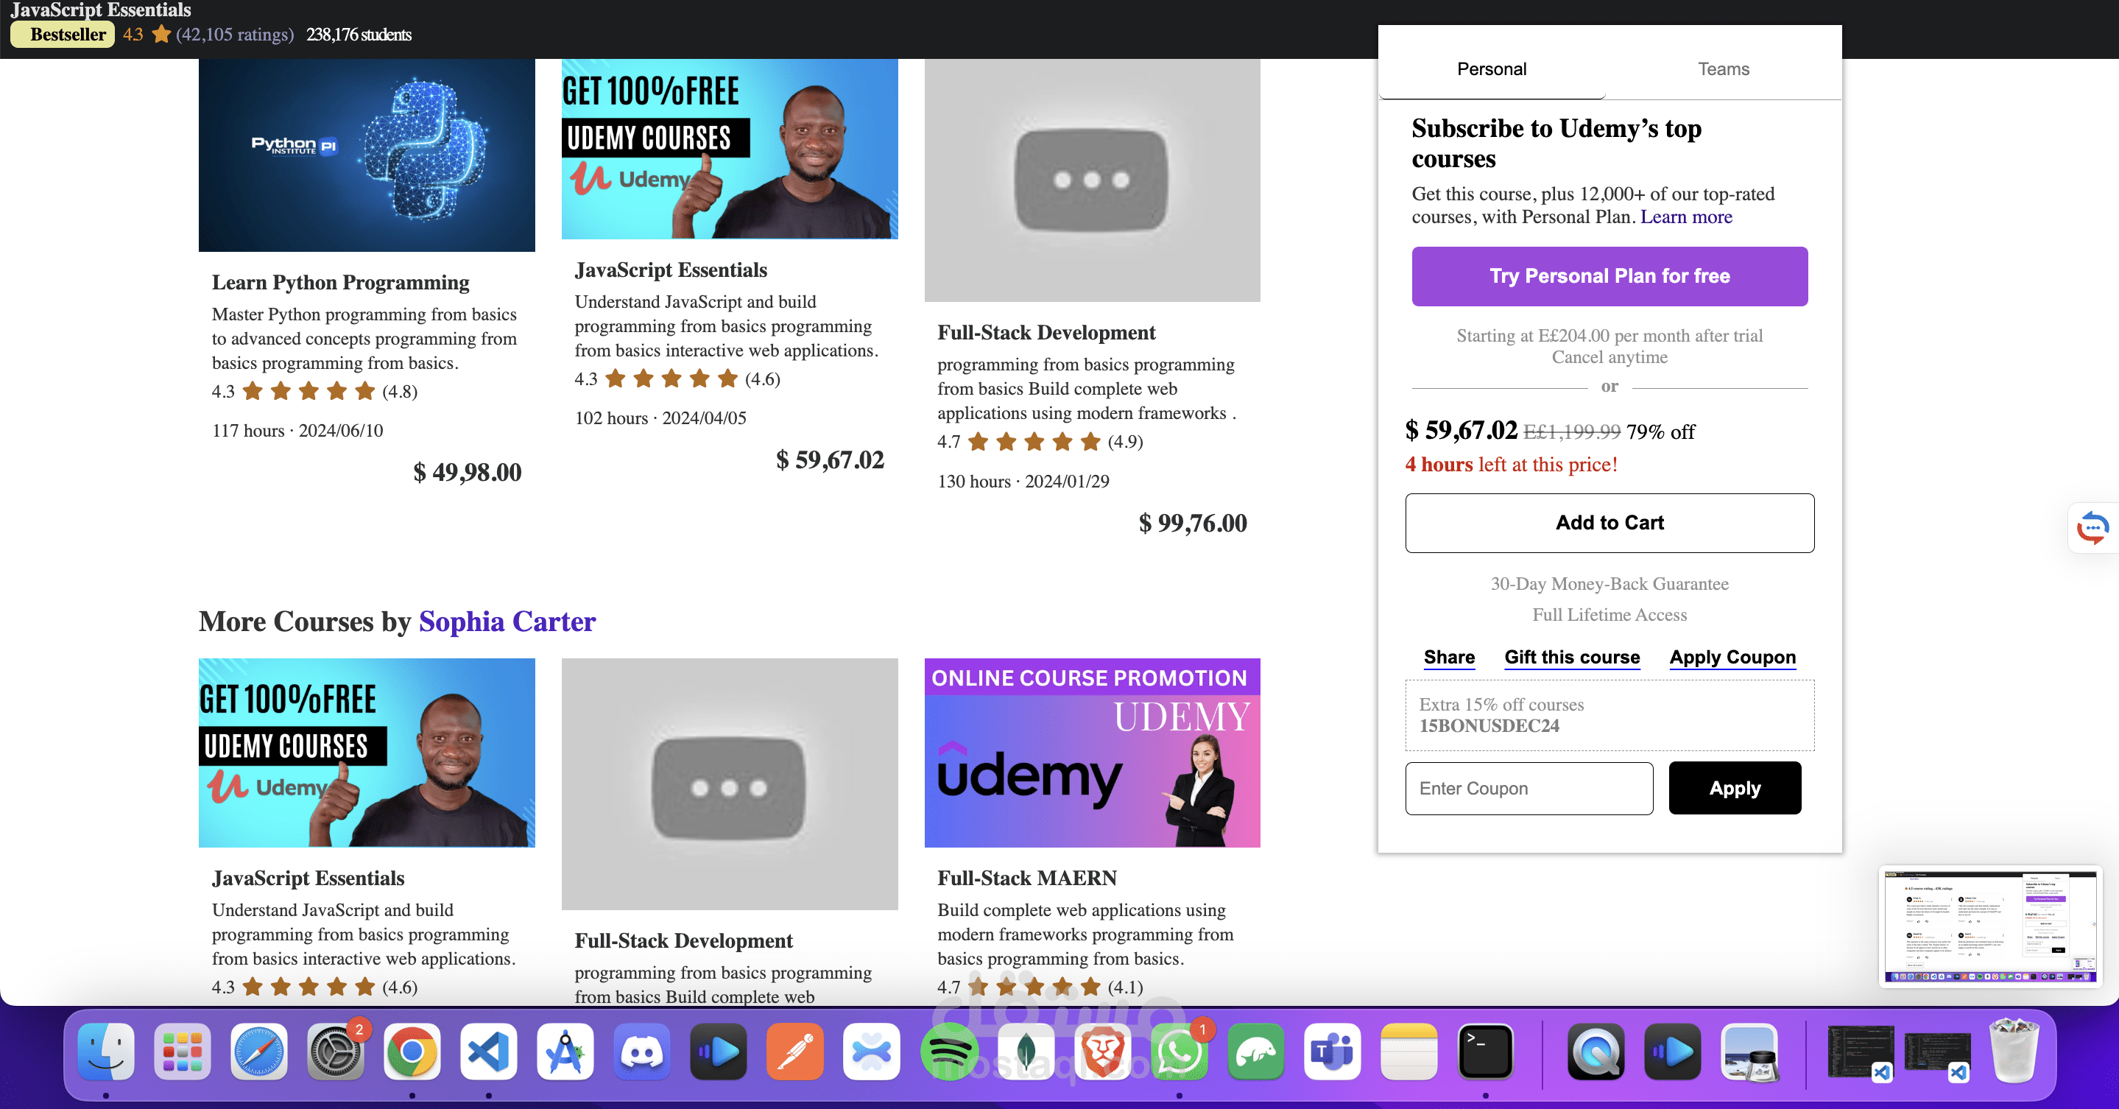The width and height of the screenshot is (2119, 1109).
Task: Launch Visual Studio Code from dock
Action: coord(489,1052)
